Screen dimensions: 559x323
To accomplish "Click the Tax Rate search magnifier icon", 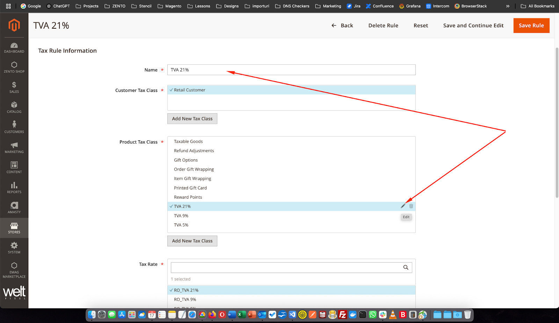I will 406,267.
